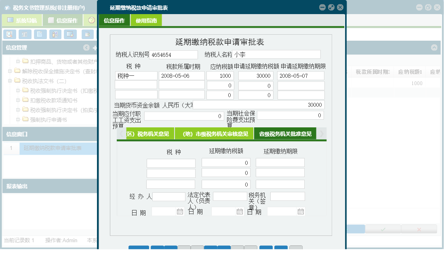This screenshot has width=444, height=264.
Task: Select 延期缴纳税款申请审批表 in 信息窗口 list
Action: coord(53,148)
